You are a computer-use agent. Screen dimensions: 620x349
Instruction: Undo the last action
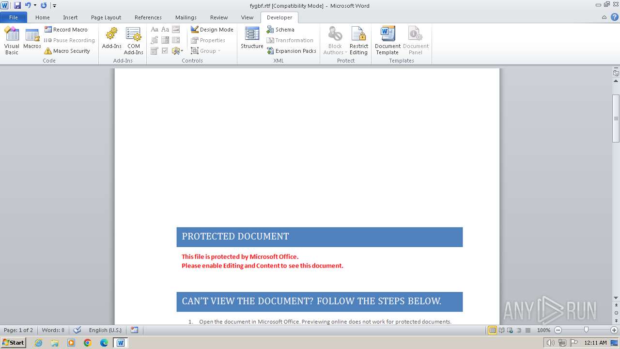coord(28,5)
